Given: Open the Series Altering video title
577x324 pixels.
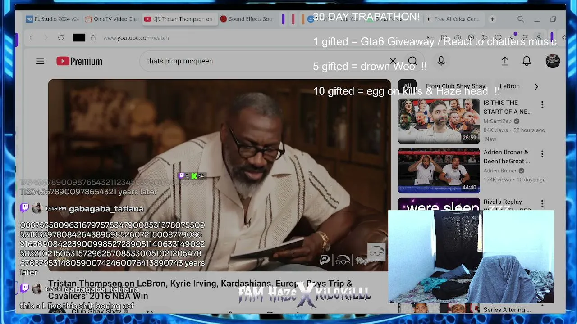Looking at the screenshot, I should click(507, 310).
